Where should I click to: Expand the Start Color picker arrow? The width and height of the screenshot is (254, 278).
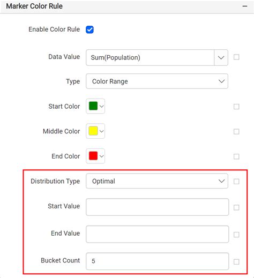[101, 107]
